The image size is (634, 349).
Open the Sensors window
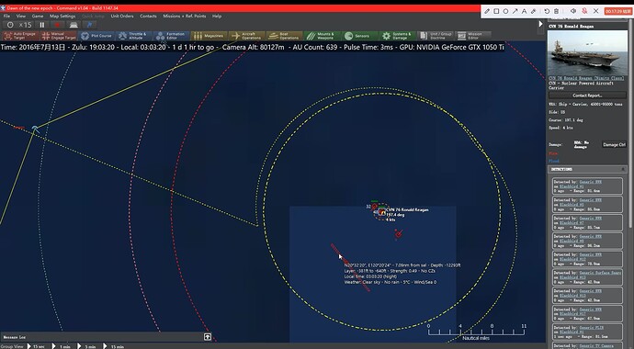click(x=358, y=36)
